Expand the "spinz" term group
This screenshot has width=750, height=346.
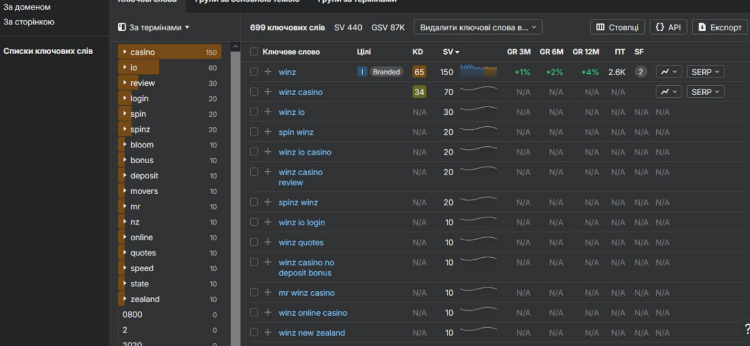pyautogui.click(x=125, y=129)
